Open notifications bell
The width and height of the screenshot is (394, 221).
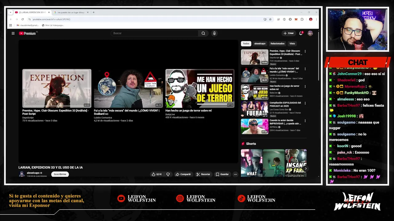coord(301,33)
